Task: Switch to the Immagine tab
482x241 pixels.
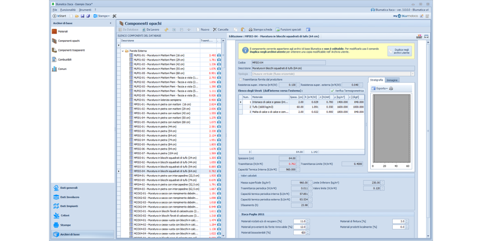Action: 392,80
